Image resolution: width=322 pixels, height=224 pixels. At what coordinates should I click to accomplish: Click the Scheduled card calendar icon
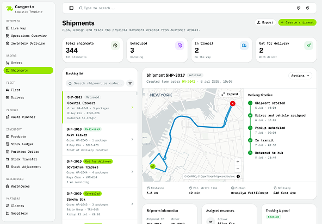coord(179,45)
